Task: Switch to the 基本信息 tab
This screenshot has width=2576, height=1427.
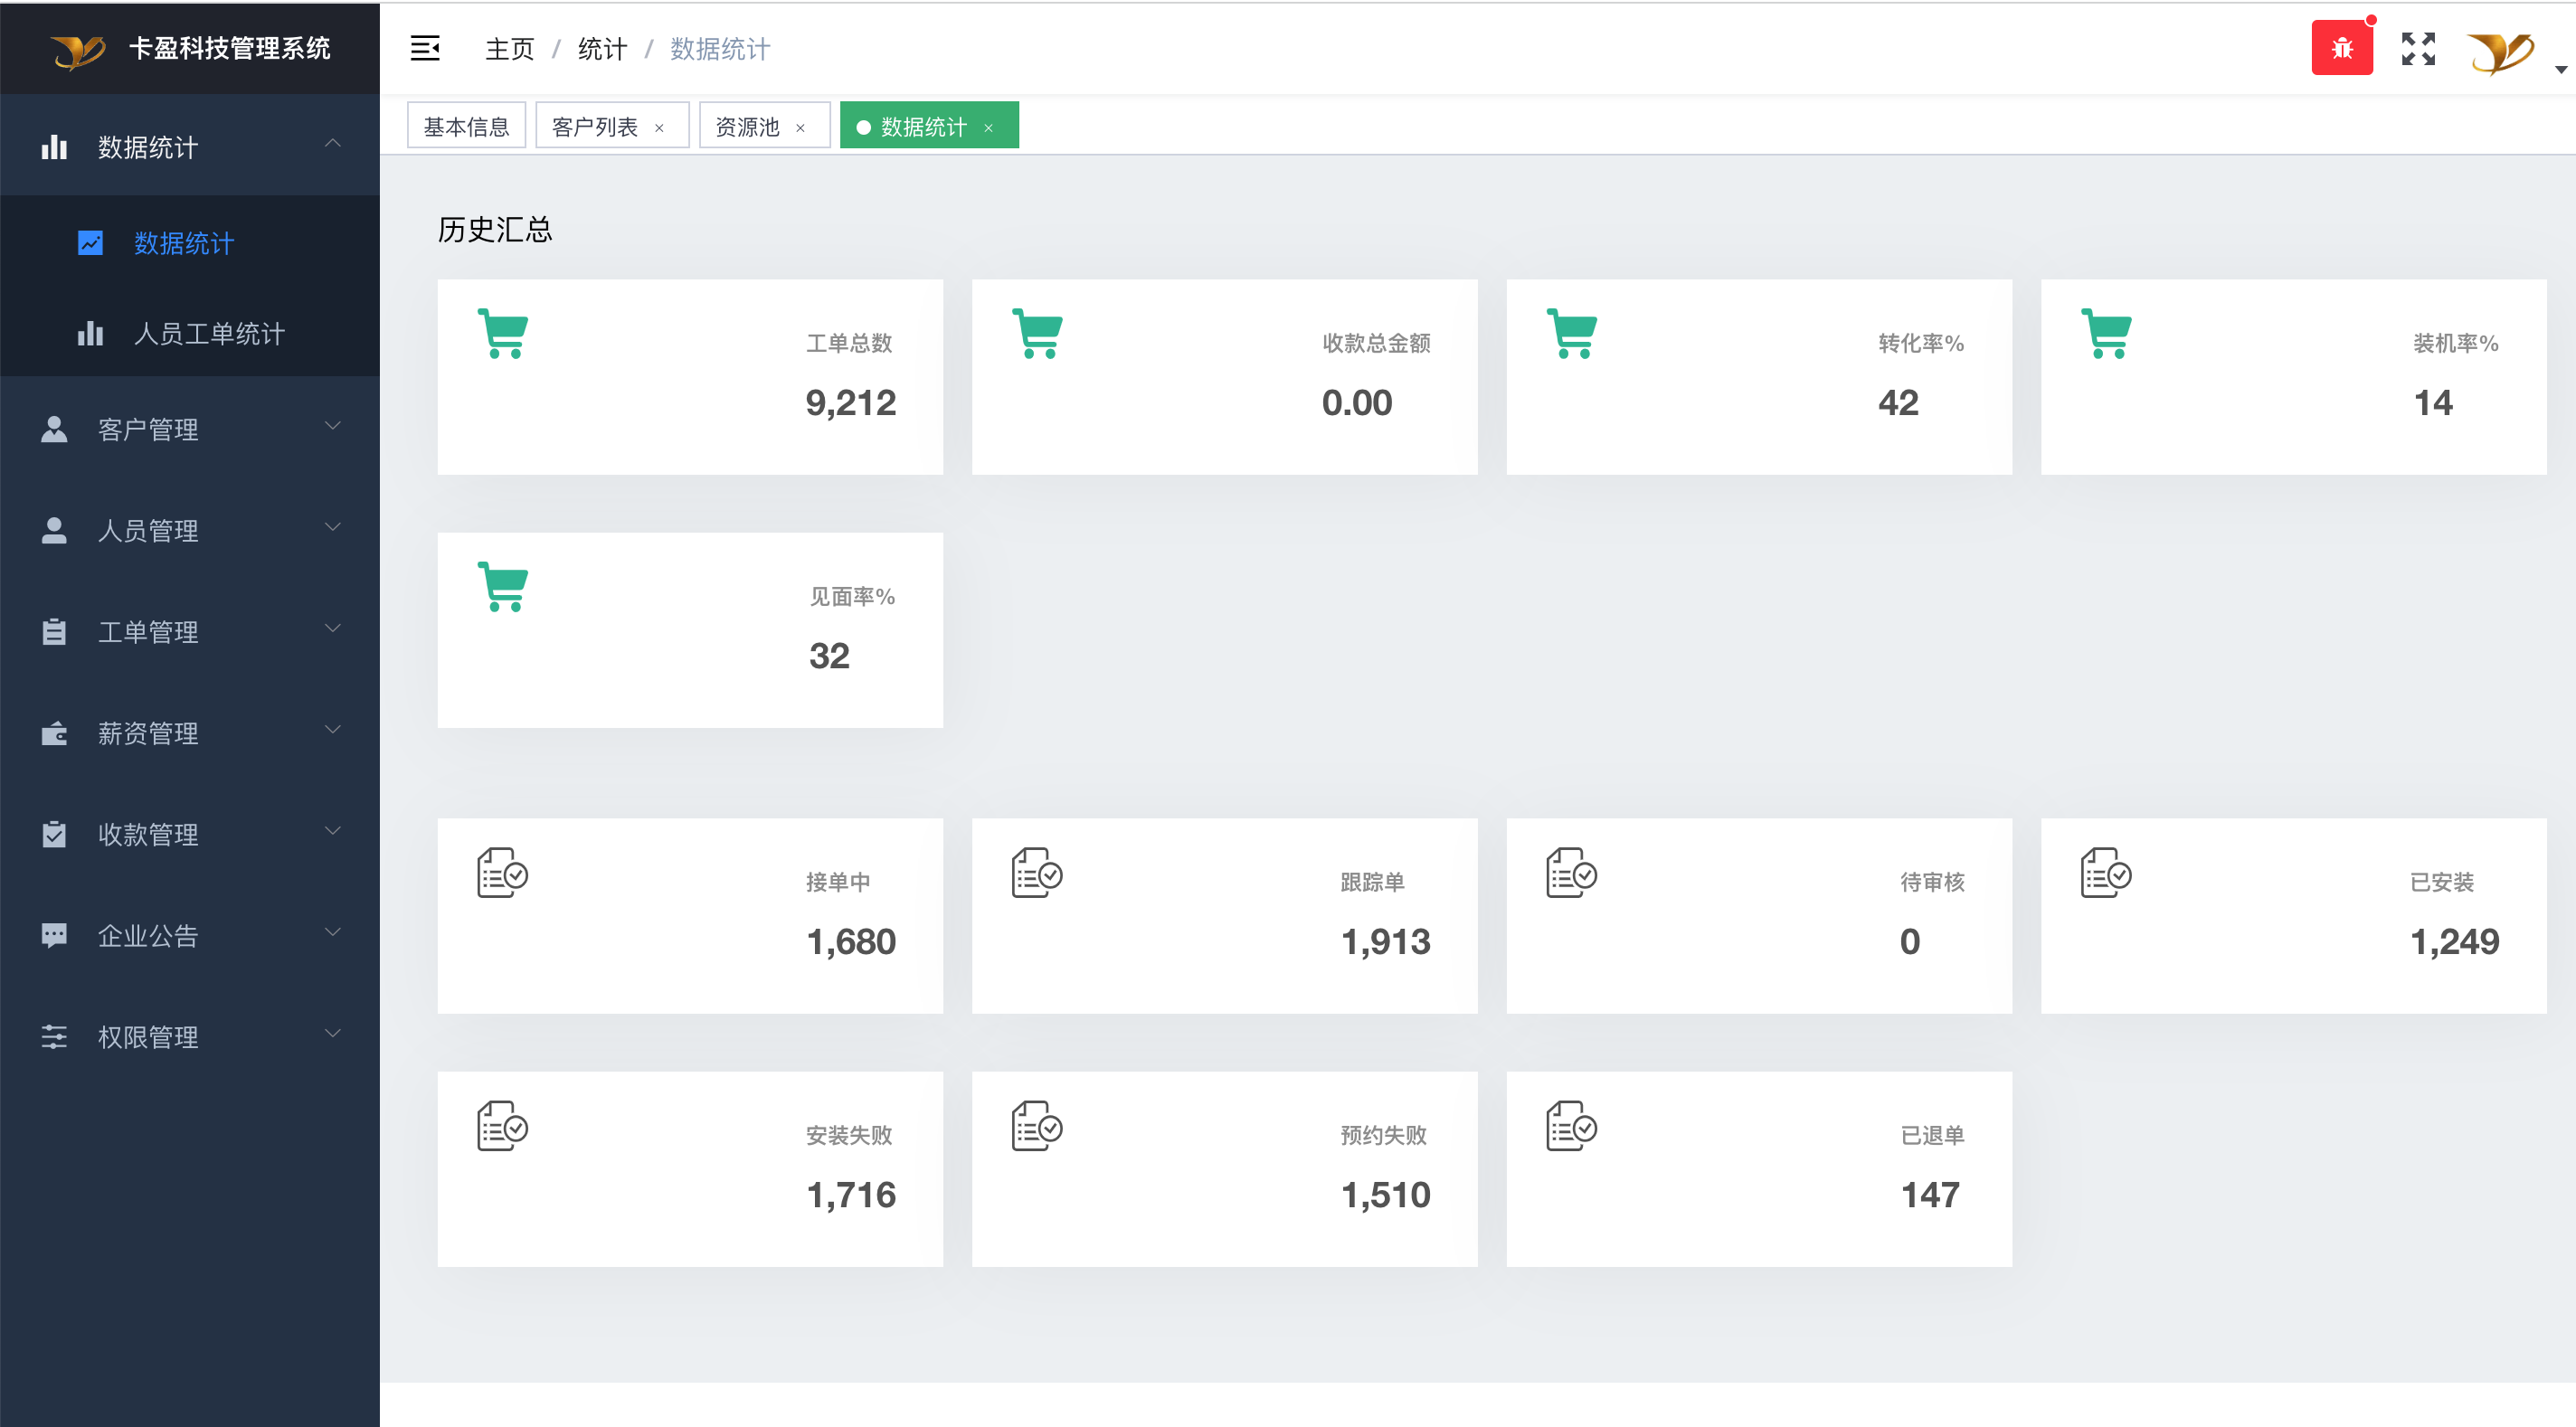Action: click(466, 126)
